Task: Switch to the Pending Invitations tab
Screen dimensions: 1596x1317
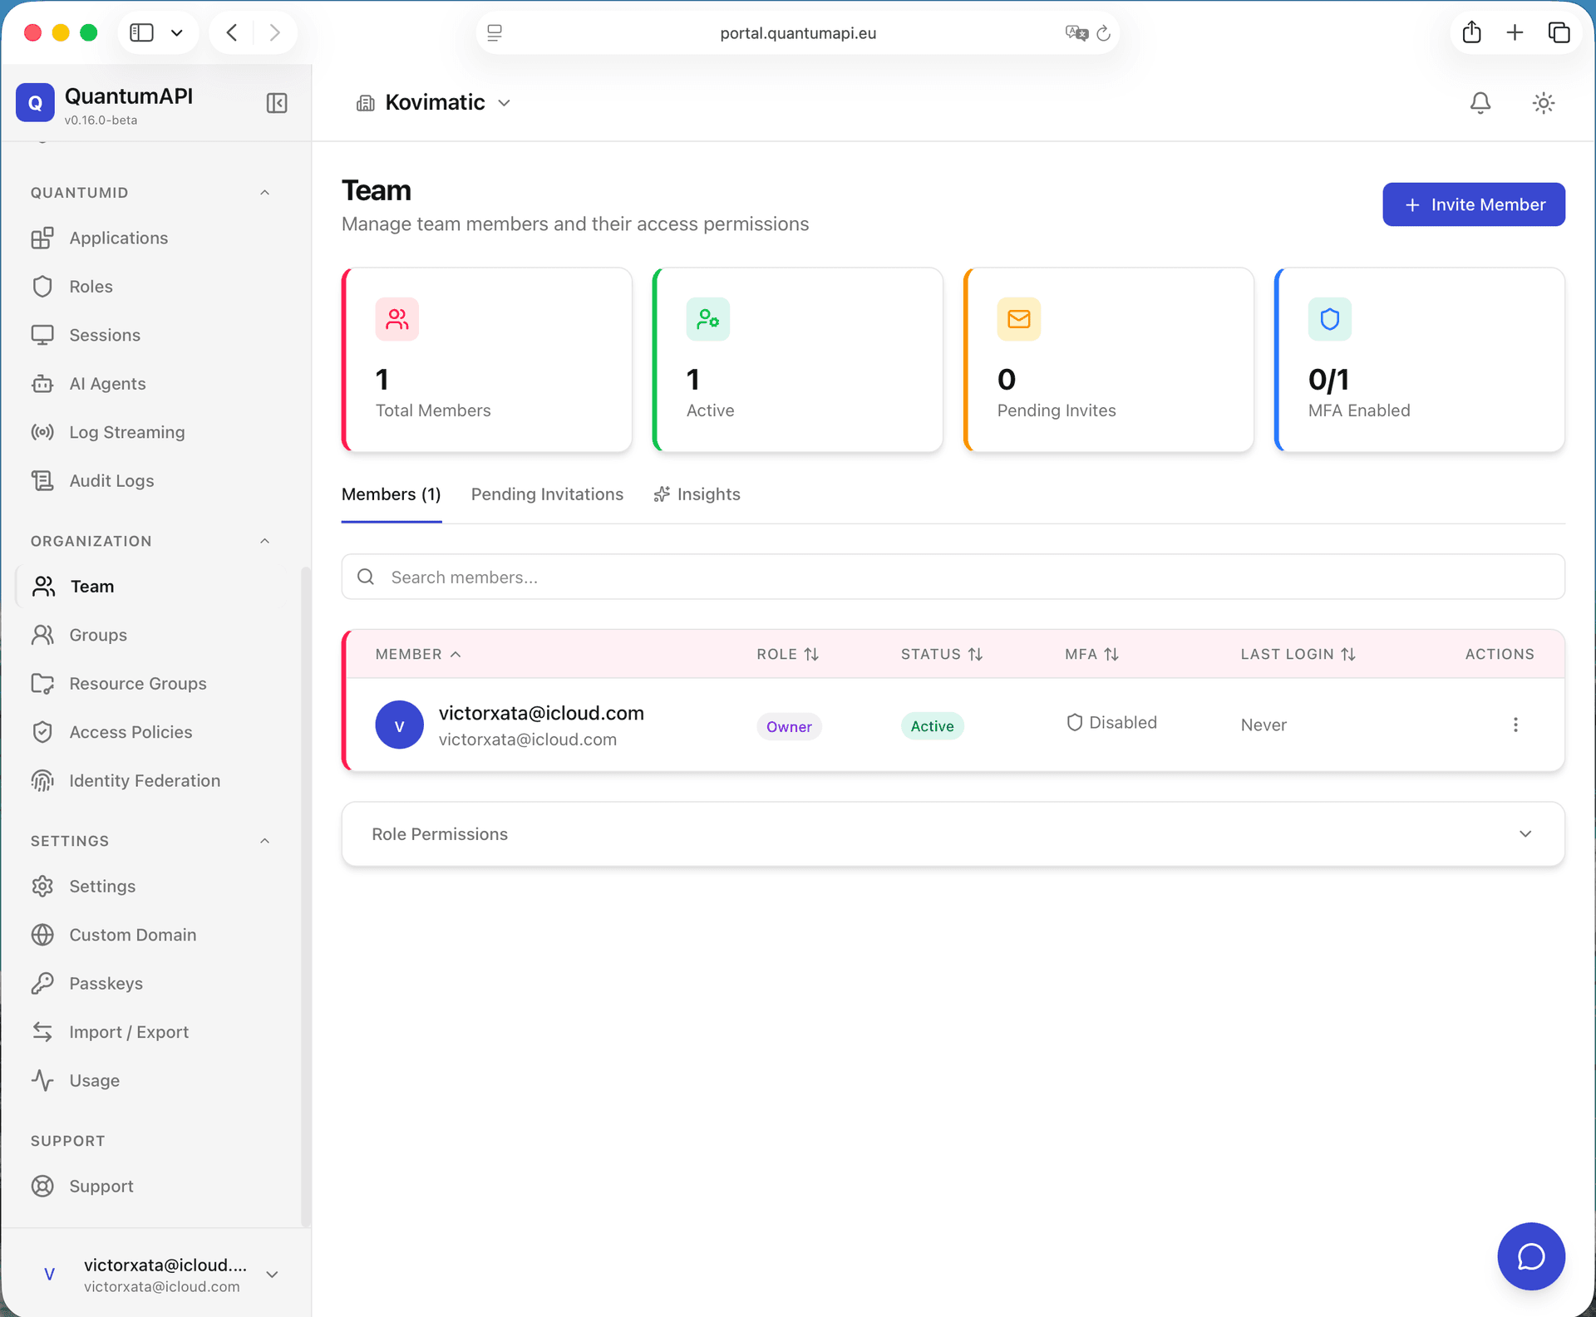Action: click(546, 494)
